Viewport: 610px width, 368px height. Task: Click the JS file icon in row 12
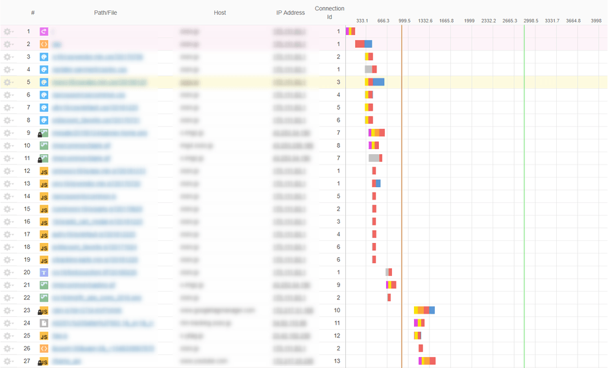(x=44, y=171)
